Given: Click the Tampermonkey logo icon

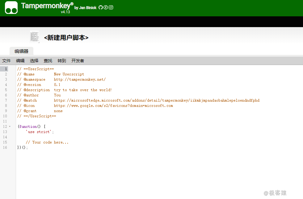Looking at the screenshot, I should [x=11, y=7].
